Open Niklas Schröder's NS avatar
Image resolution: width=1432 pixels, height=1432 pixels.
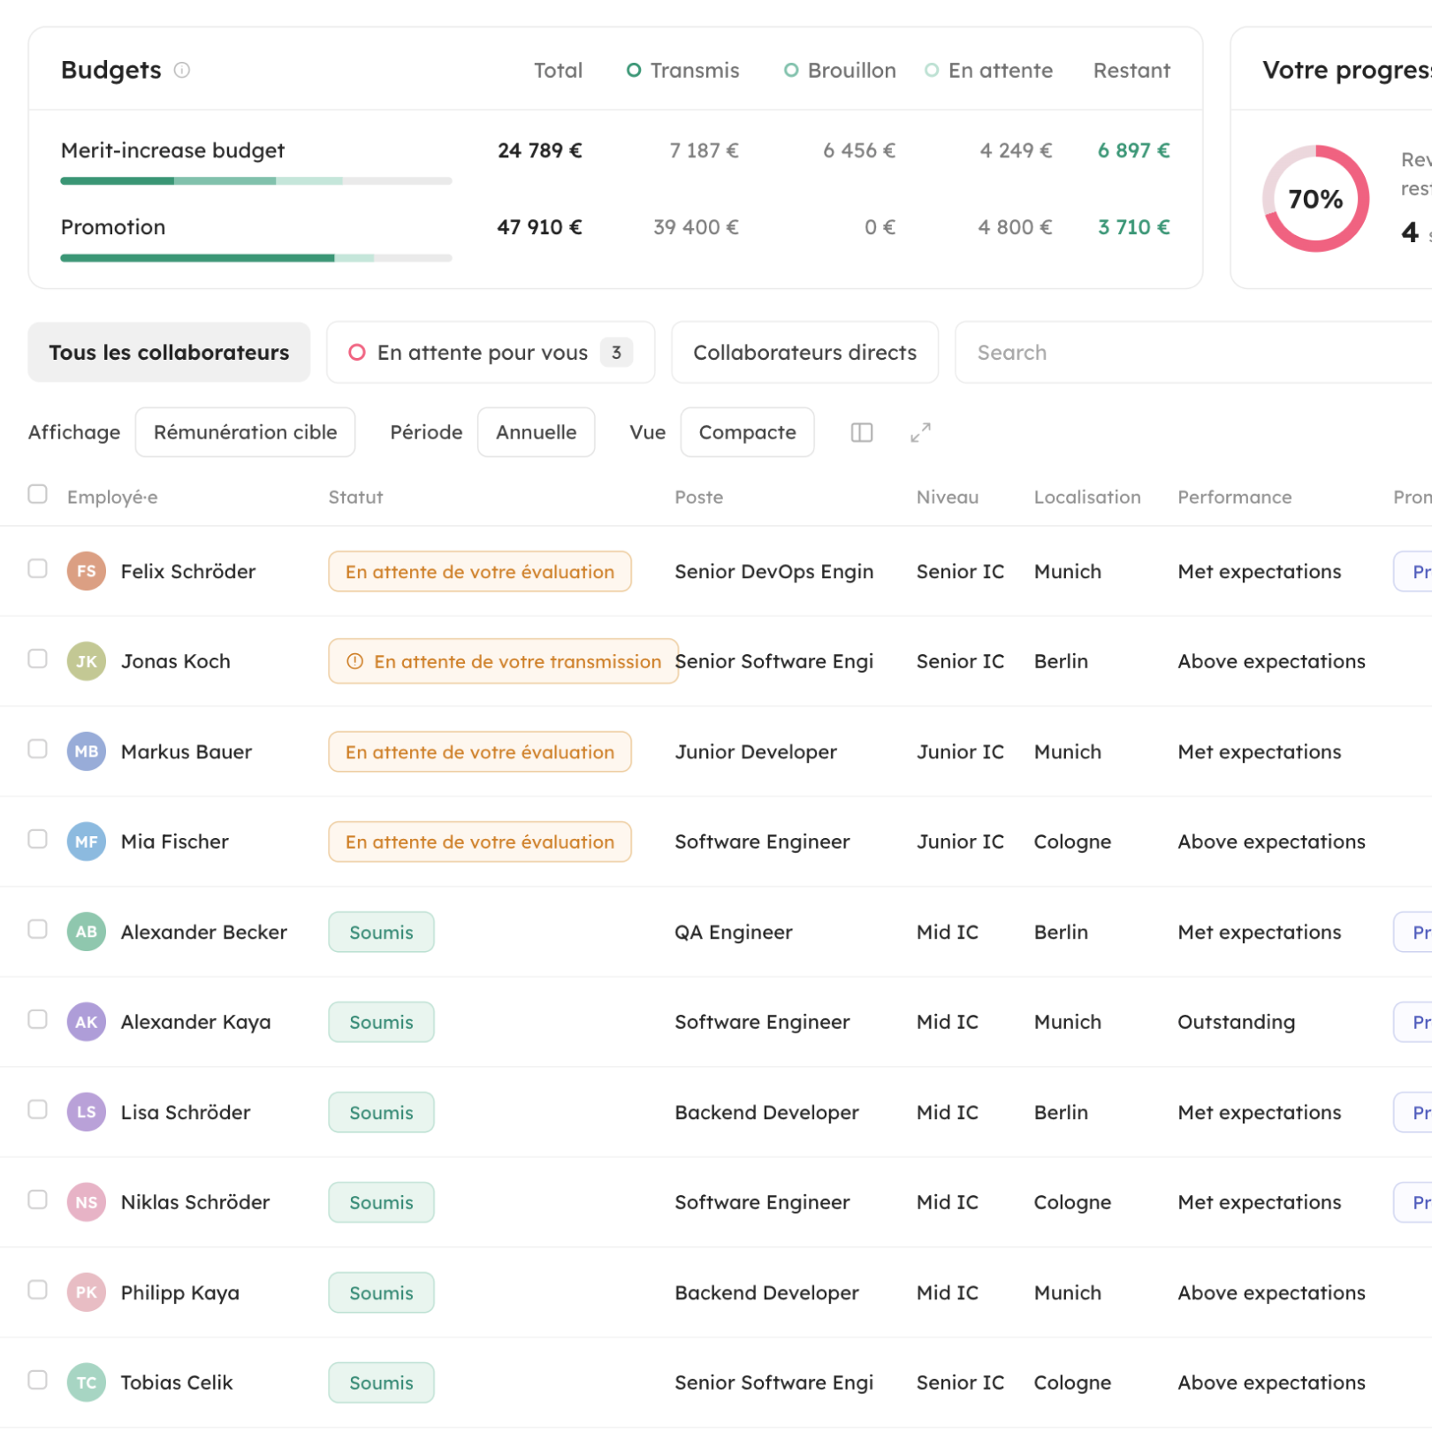87,1202
